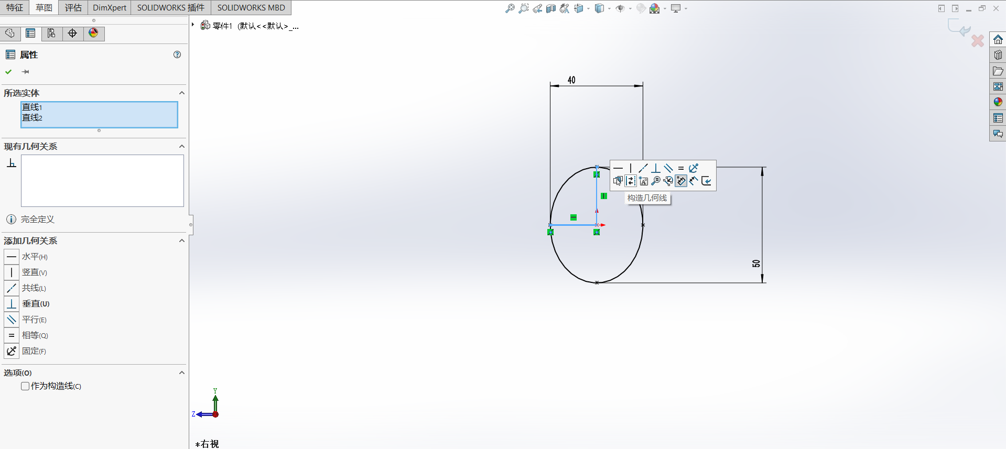
Task: Open SOLIDWORKS Resources home task pane
Action: tap(998, 39)
